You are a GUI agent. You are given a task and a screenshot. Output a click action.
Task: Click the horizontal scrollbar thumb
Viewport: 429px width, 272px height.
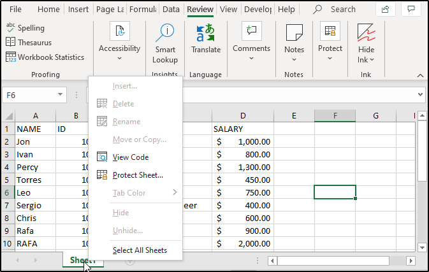tap(333, 261)
